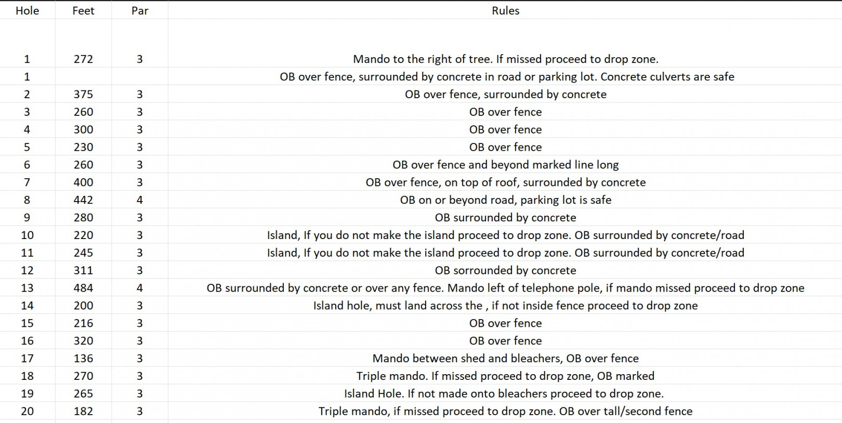The width and height of the screenshot is (842, 423).
Task: Click the Rules column header
Action: [x=505, y=10]
